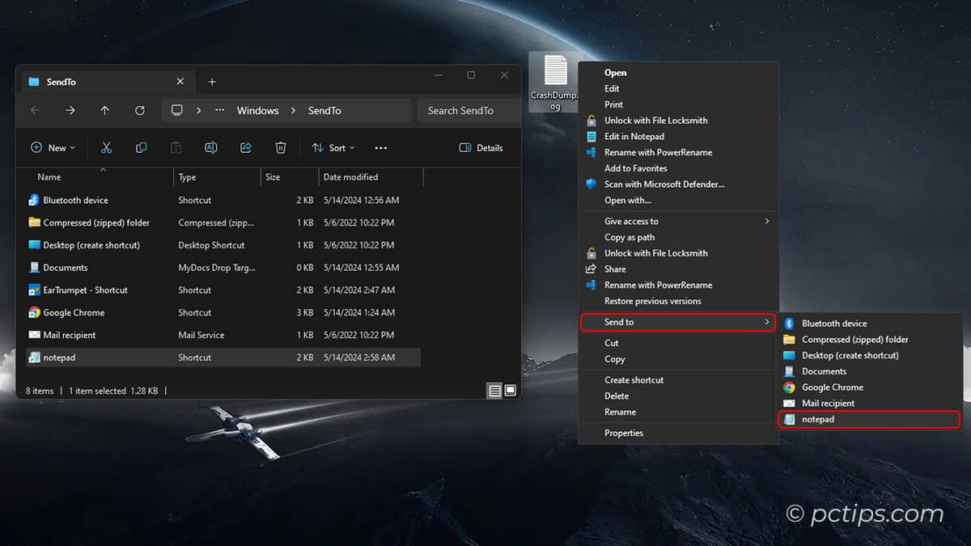This screenshot has width=971, height=546.
Task: Open the Share icon in the toolbar
Action: click(x=245, y=147)
